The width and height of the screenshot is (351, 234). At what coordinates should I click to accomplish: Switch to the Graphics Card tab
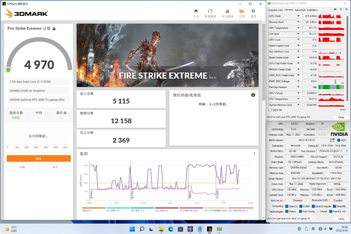tap(275, 10)
